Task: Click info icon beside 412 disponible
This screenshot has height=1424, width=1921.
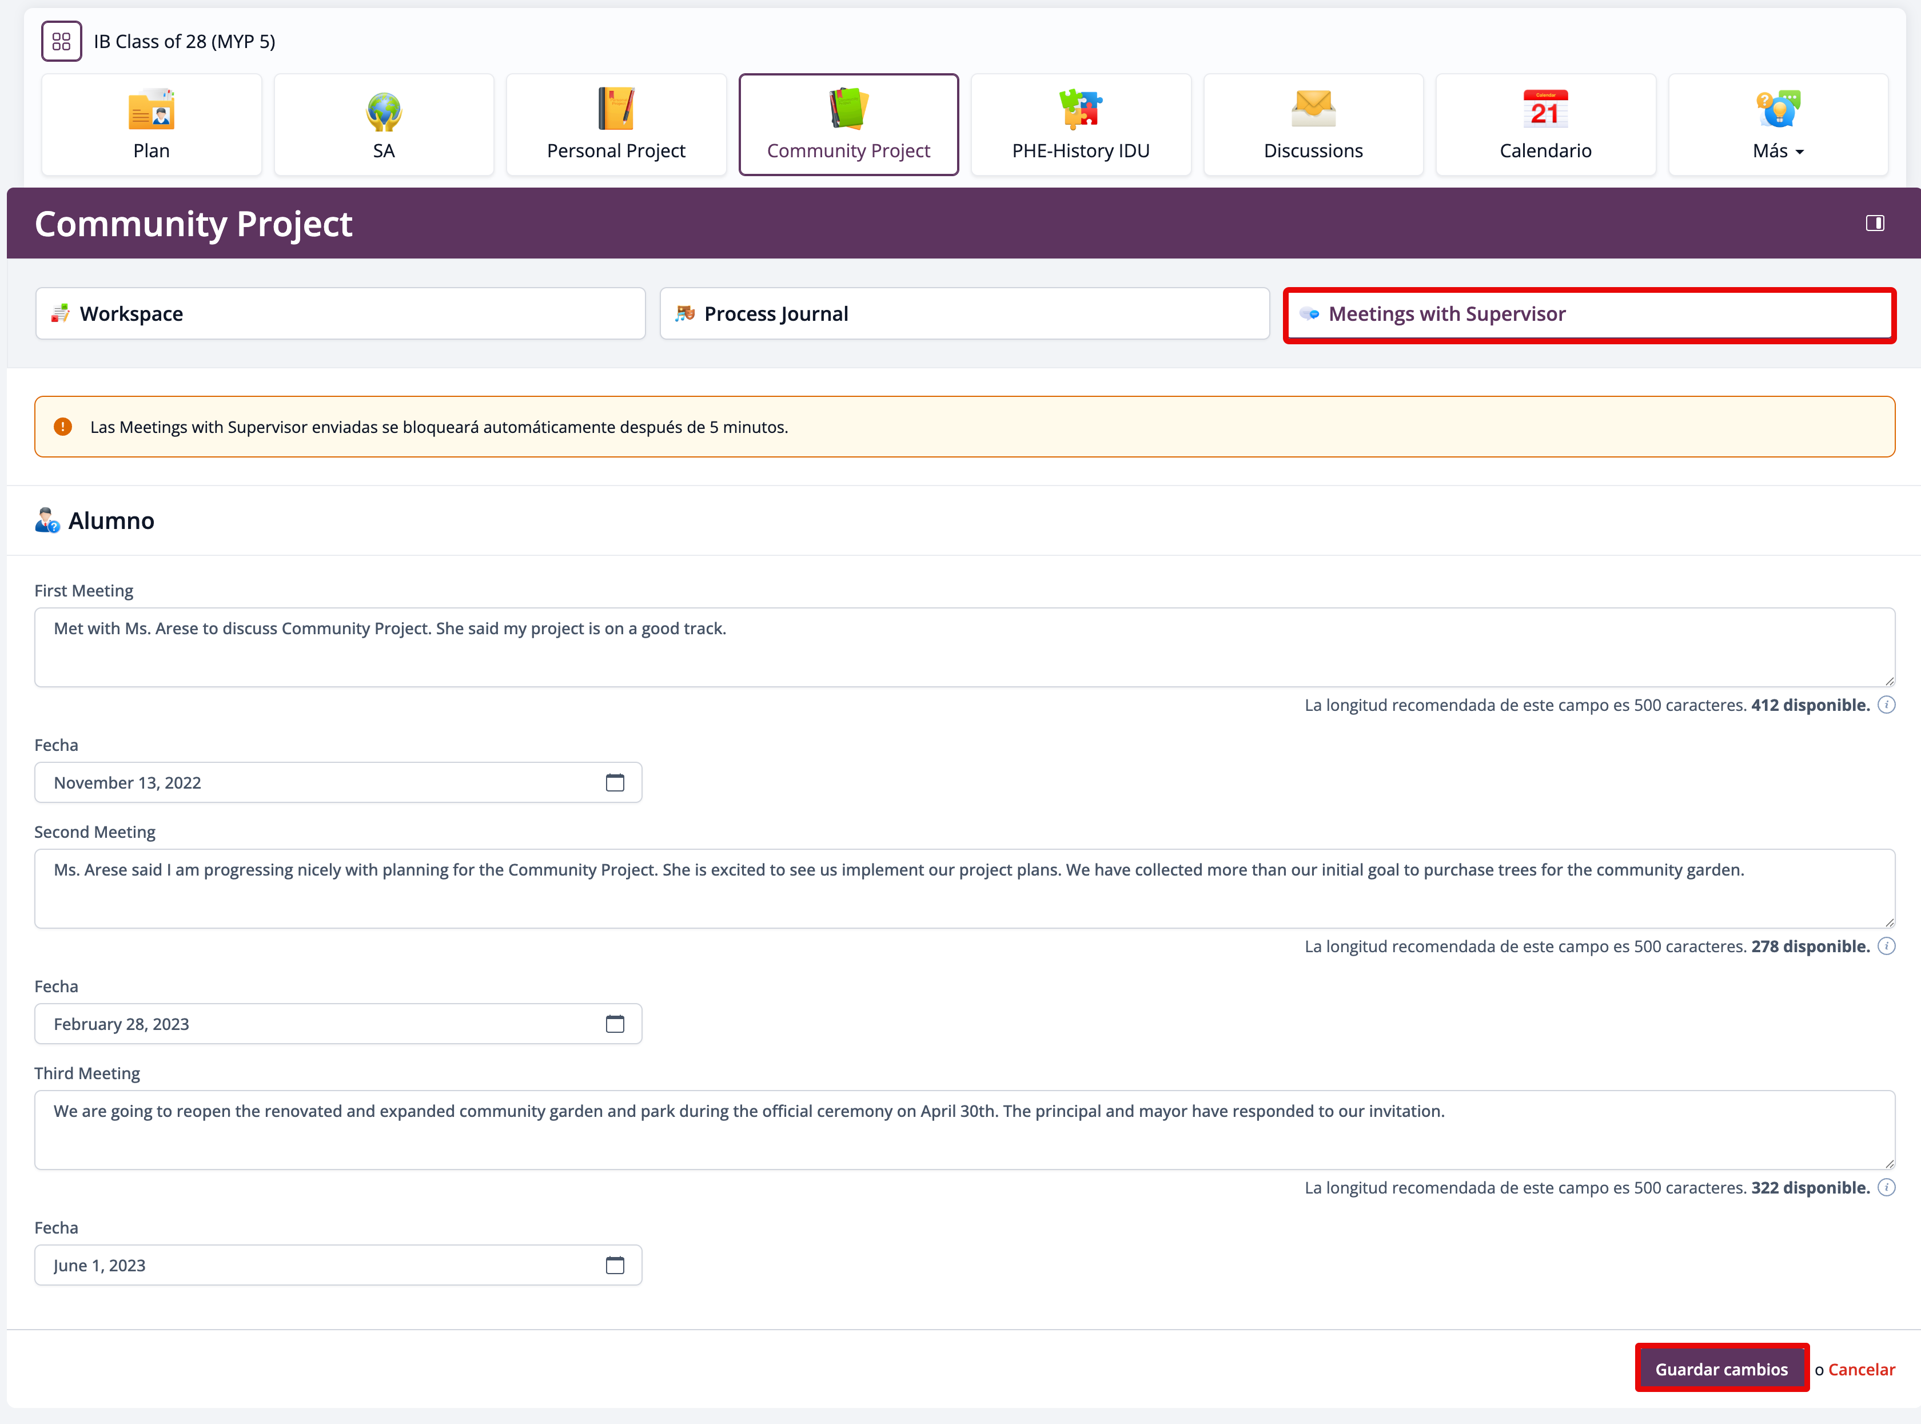Action: tap(1887, 705)
